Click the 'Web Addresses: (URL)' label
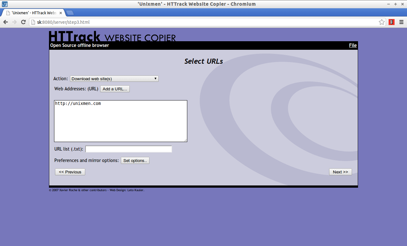Viewport: 407px width, 246px height. 76,89
